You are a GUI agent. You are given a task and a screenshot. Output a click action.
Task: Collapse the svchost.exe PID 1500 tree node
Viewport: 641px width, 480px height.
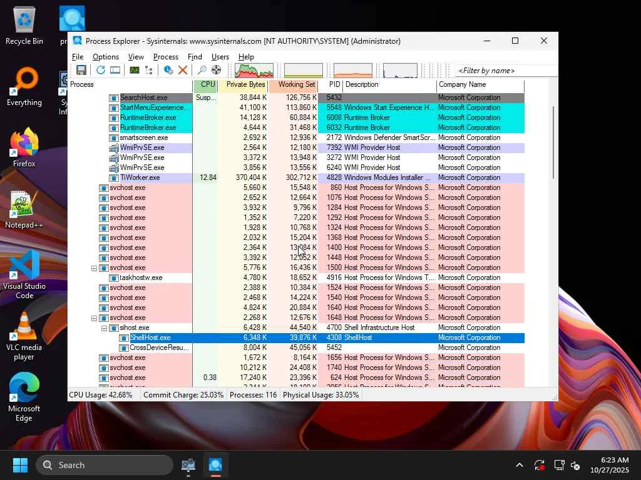[94, 268]
